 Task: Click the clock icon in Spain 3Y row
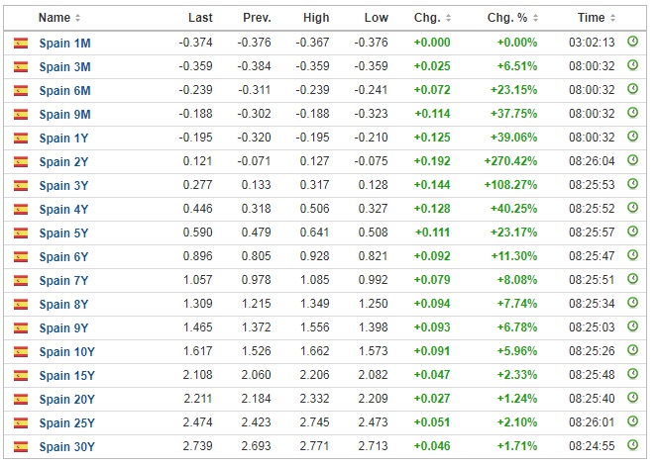(632, 184)
